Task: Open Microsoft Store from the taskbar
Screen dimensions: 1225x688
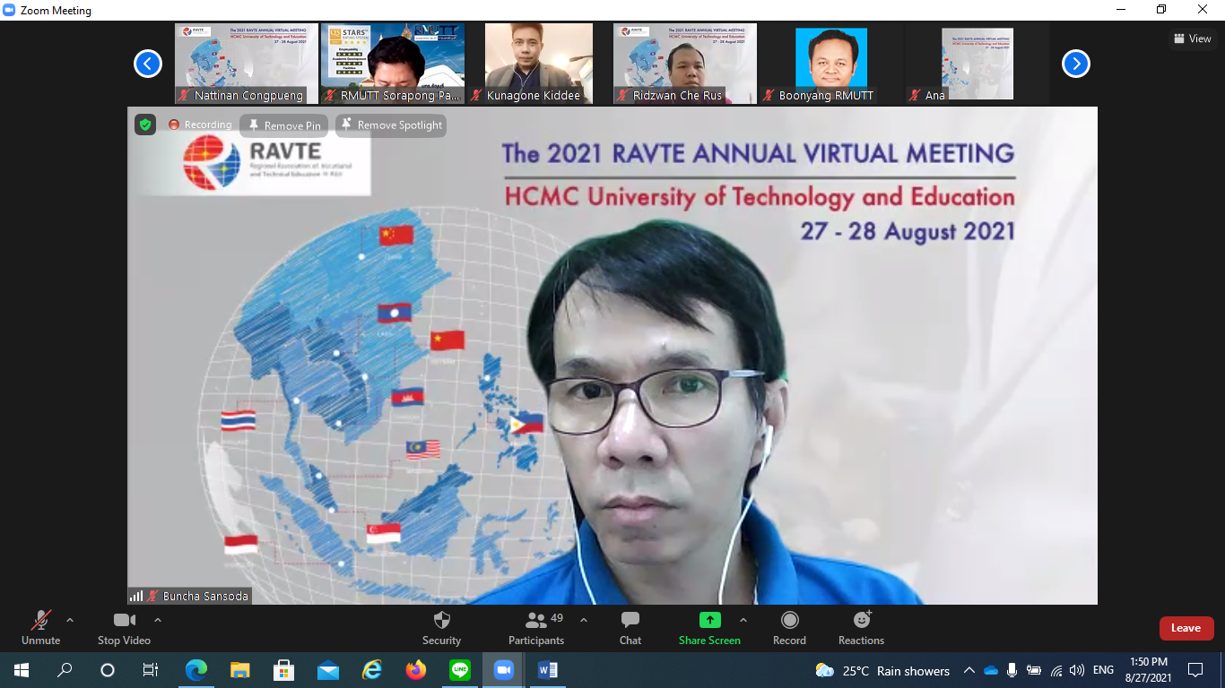Action: pyautogui.click(x=283, y=670)
